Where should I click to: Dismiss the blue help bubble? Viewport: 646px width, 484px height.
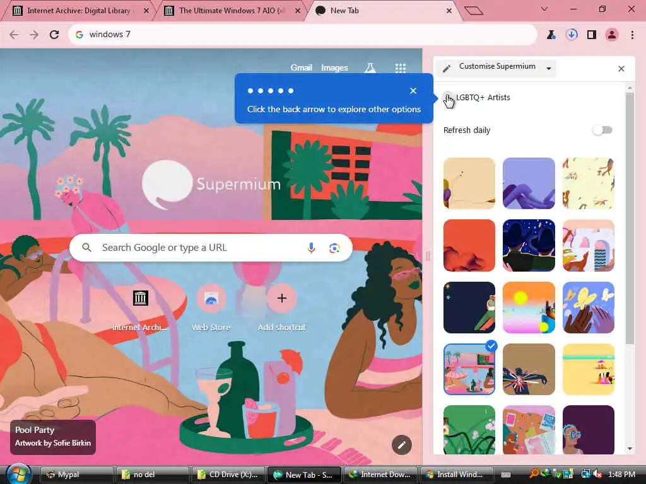coord(413,91)
